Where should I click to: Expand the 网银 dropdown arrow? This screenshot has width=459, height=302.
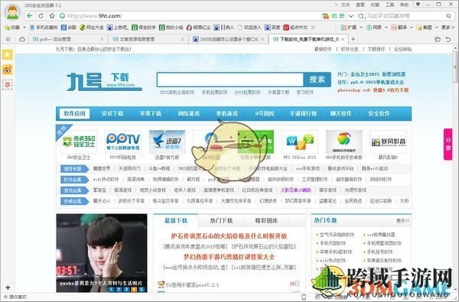tap(386, 28)
